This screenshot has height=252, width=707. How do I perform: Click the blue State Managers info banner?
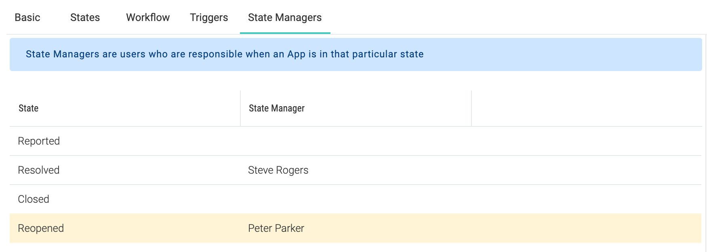[356, 55]
